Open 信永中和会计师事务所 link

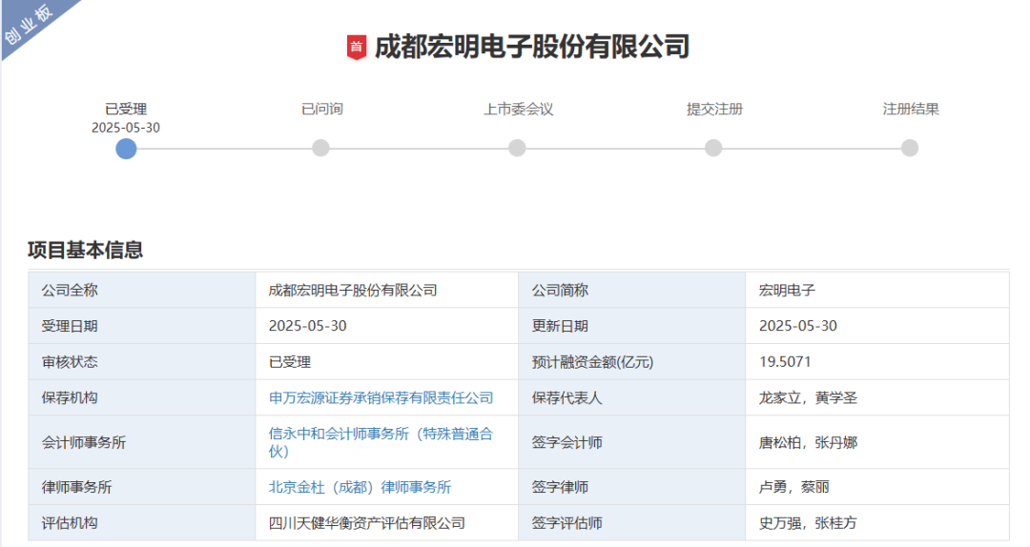pyautogui.click(x=381, y=442)
